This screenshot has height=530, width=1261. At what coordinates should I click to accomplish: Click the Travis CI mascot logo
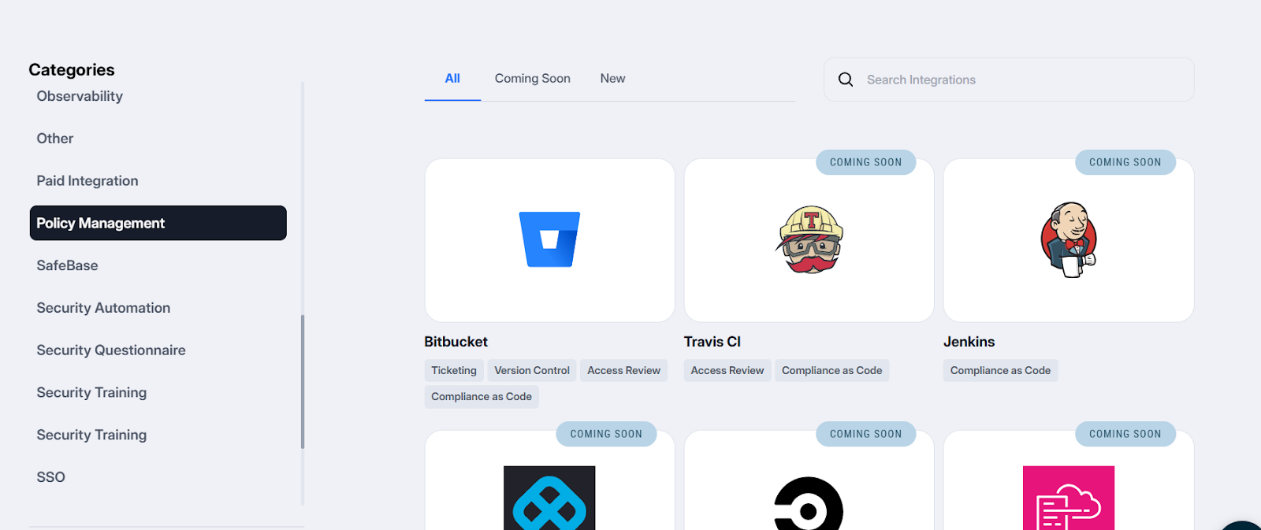coord(809,239)
